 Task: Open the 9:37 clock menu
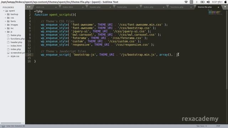217,2
